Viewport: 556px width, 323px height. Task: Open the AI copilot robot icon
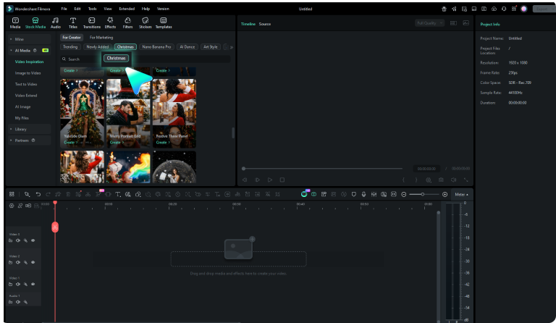pyautogui.click(x=304, y=194)
